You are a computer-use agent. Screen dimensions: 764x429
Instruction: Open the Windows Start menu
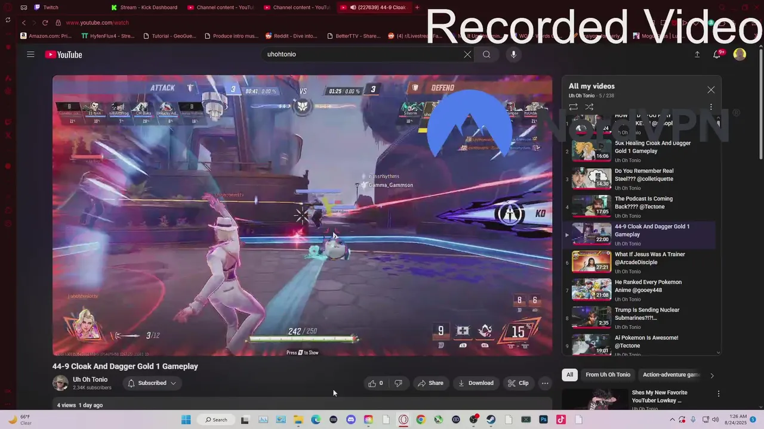click(186, 419)
